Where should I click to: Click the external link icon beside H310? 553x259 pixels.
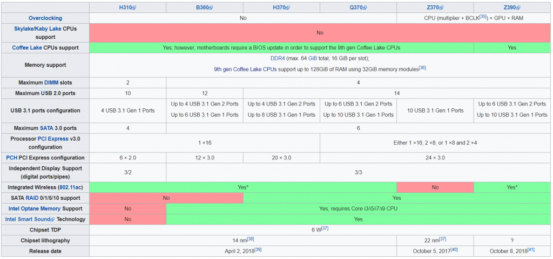(134, 8)
